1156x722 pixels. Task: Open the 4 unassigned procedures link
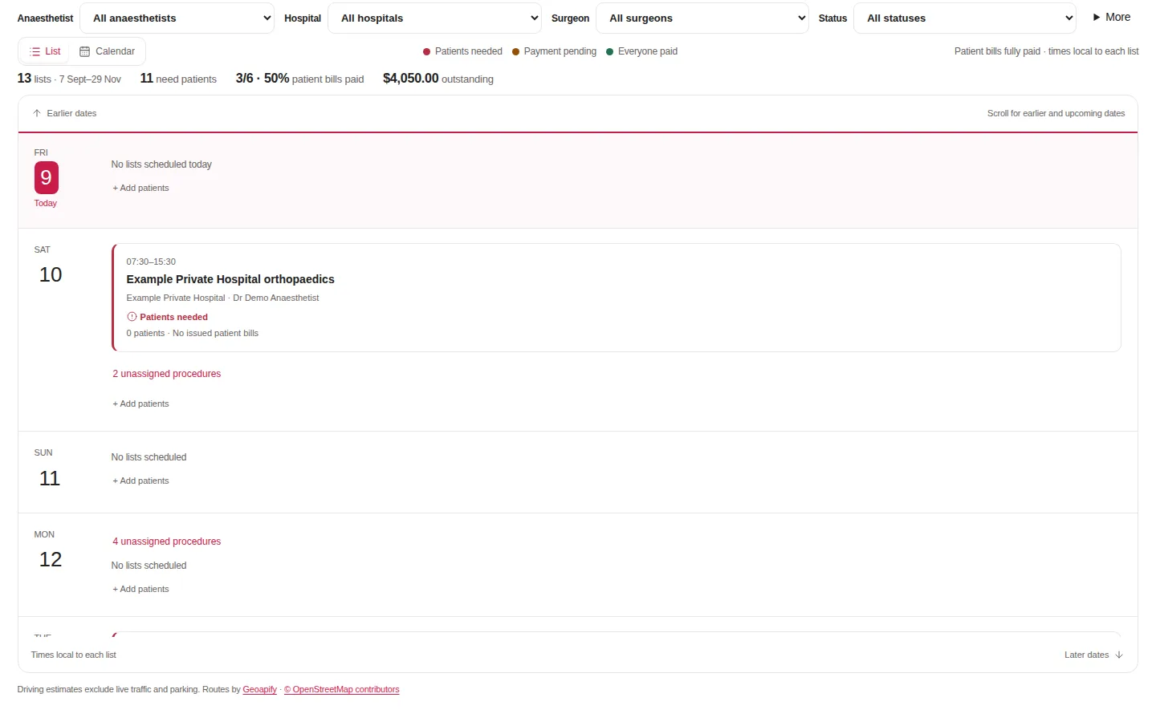point(167,541)
